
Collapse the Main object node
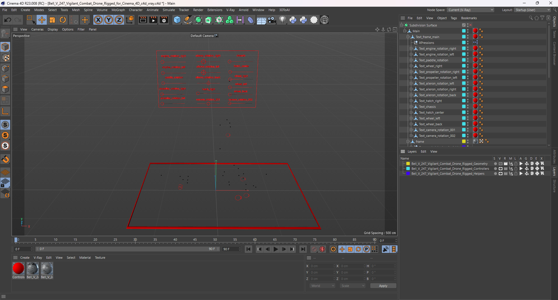tap(405, 31)
